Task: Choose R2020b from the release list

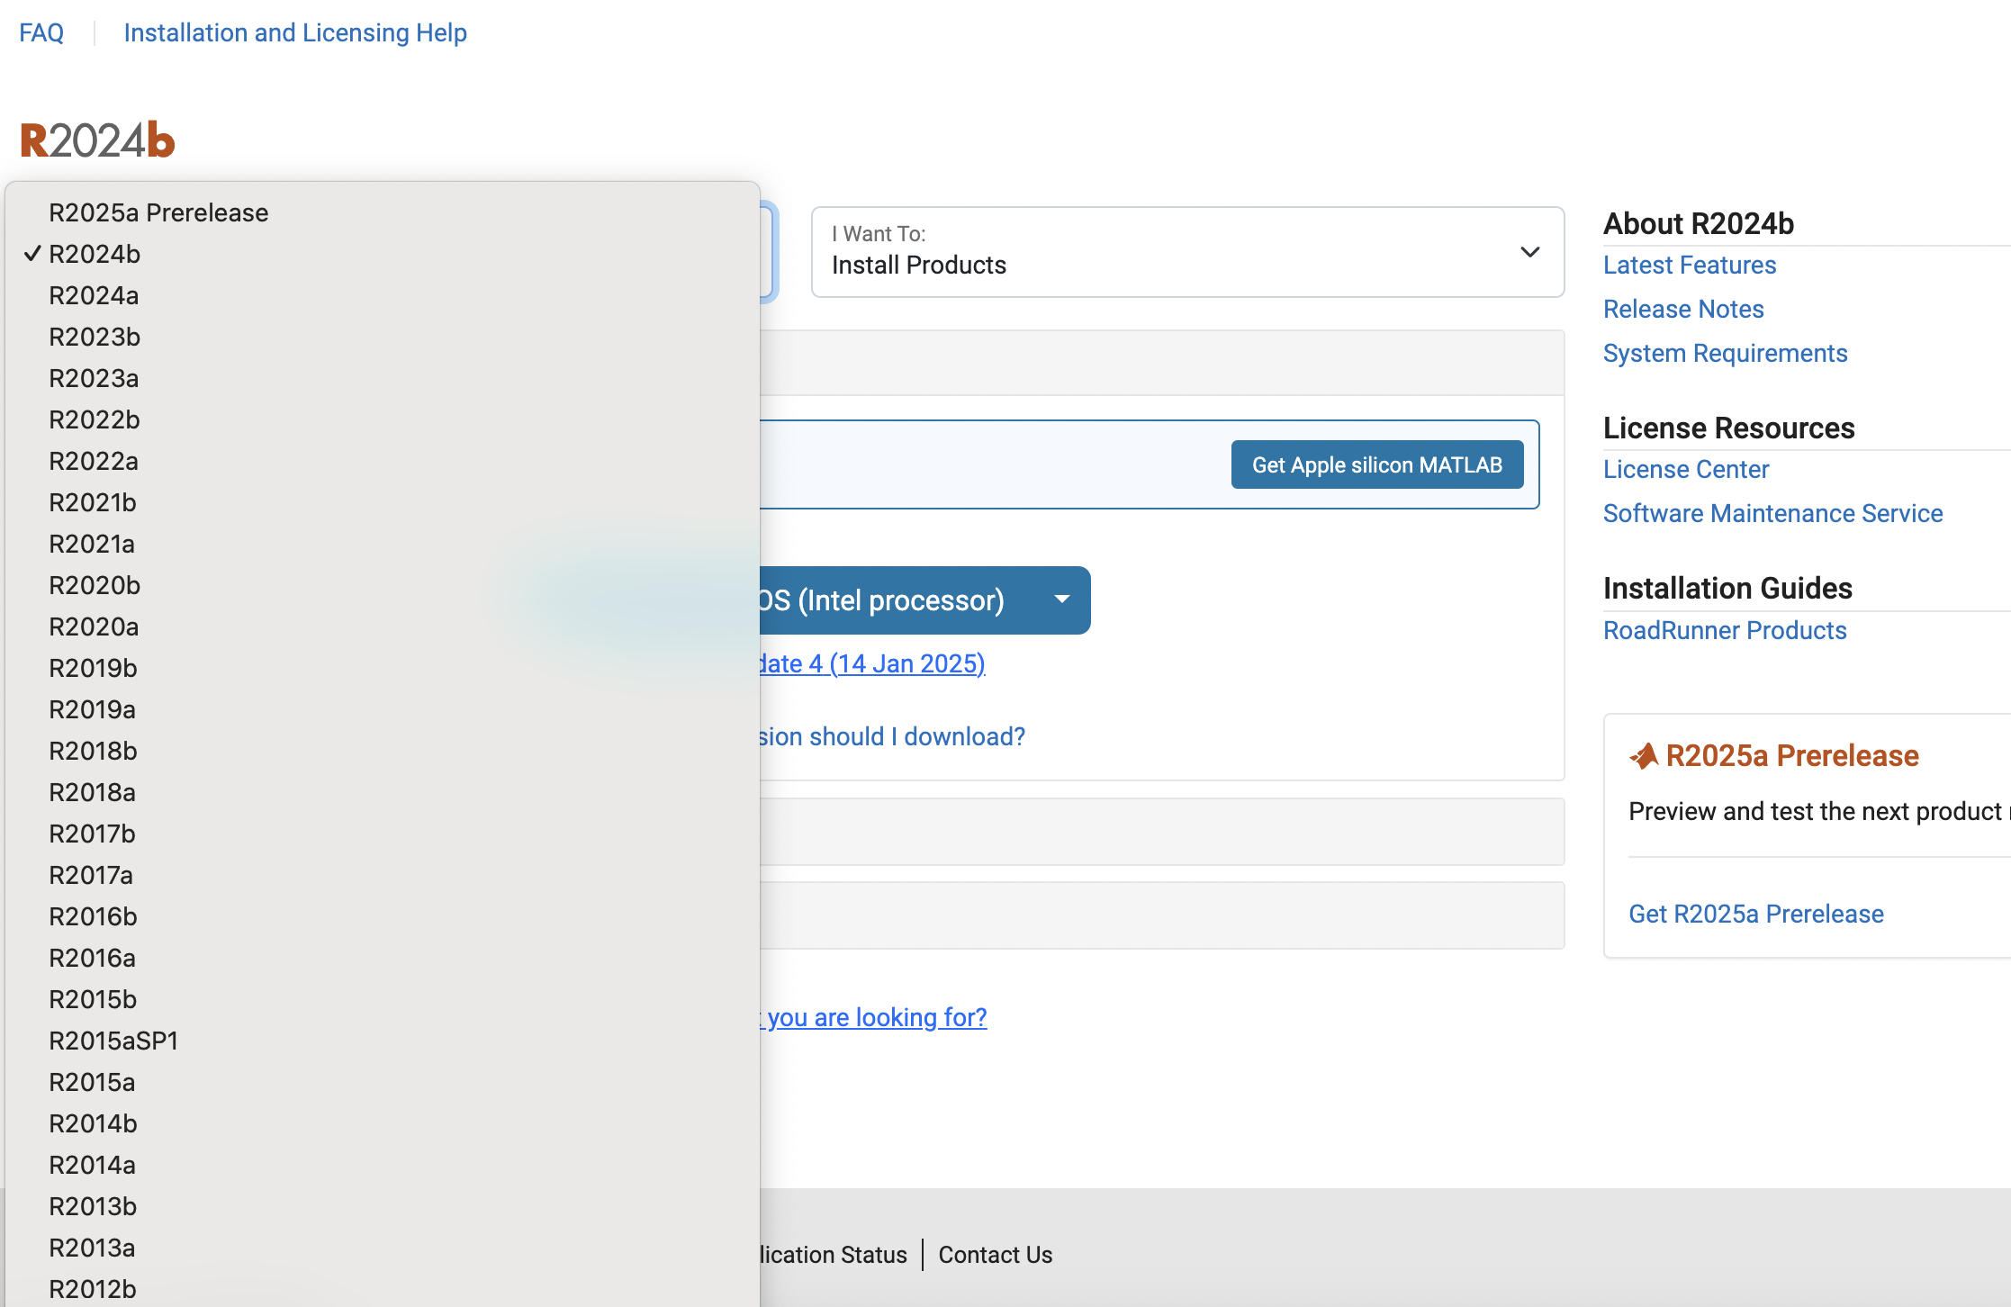Action: [95, 585]
